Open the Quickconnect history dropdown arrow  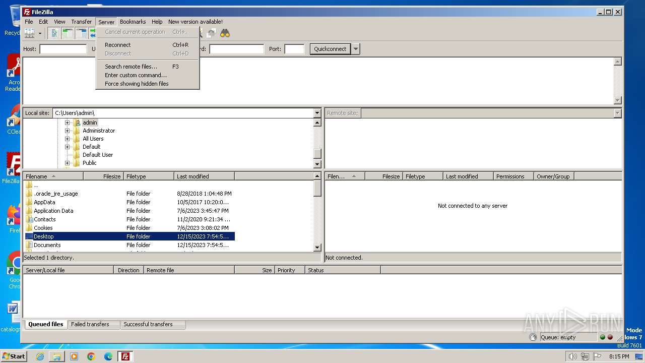356,49
